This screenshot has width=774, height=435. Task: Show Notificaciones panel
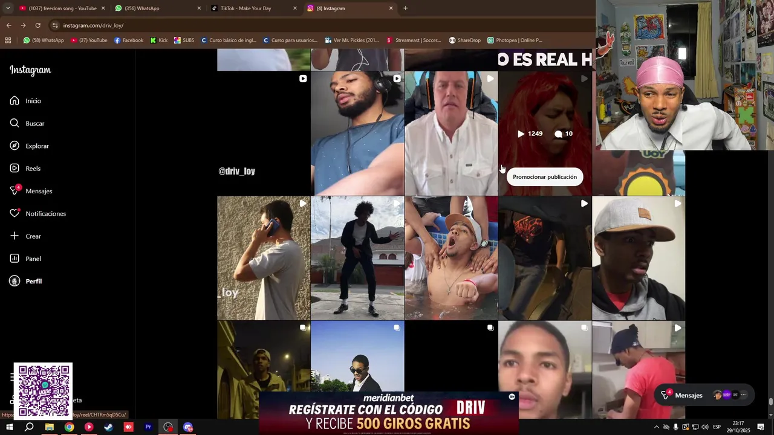(37, 213)
